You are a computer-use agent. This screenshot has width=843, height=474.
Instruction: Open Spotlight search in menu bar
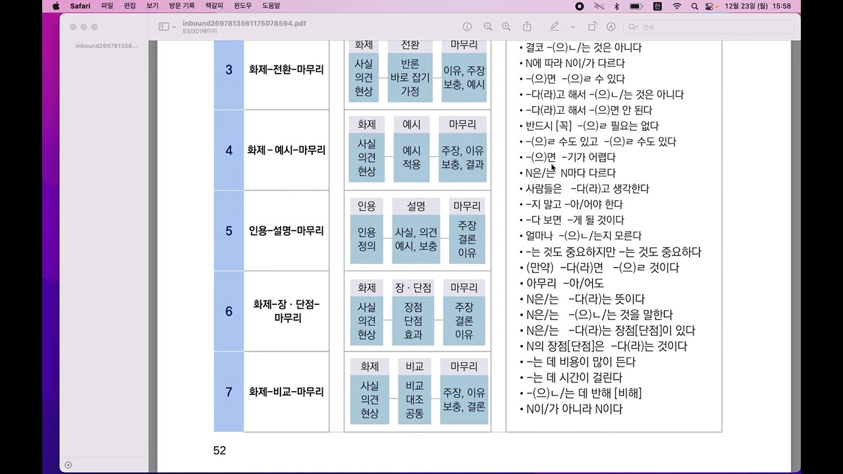point(695,6)
